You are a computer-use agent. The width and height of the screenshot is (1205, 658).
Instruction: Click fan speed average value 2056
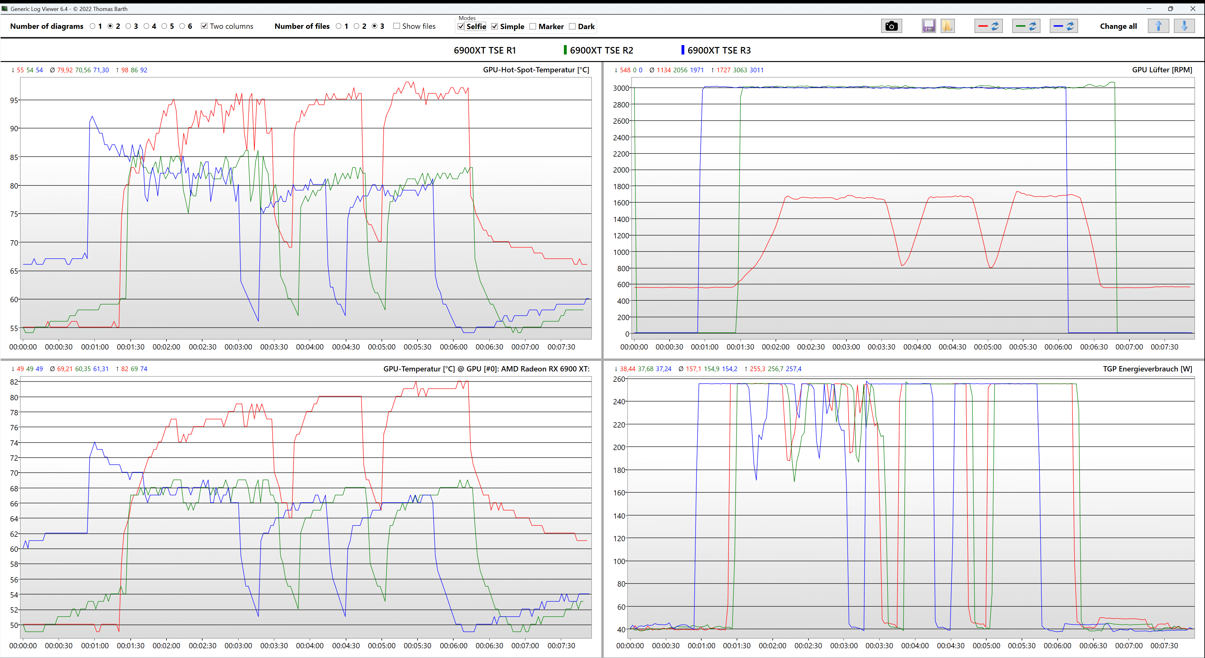click(680, 70)
